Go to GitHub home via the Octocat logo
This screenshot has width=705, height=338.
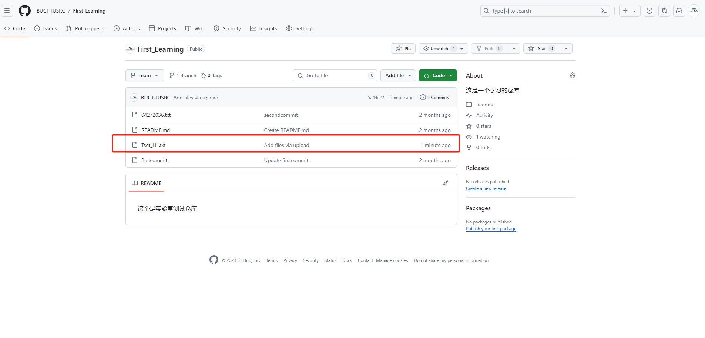coord(25,11)
